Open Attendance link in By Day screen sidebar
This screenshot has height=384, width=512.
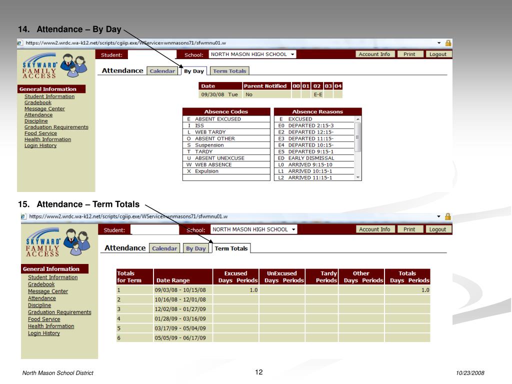38,115
